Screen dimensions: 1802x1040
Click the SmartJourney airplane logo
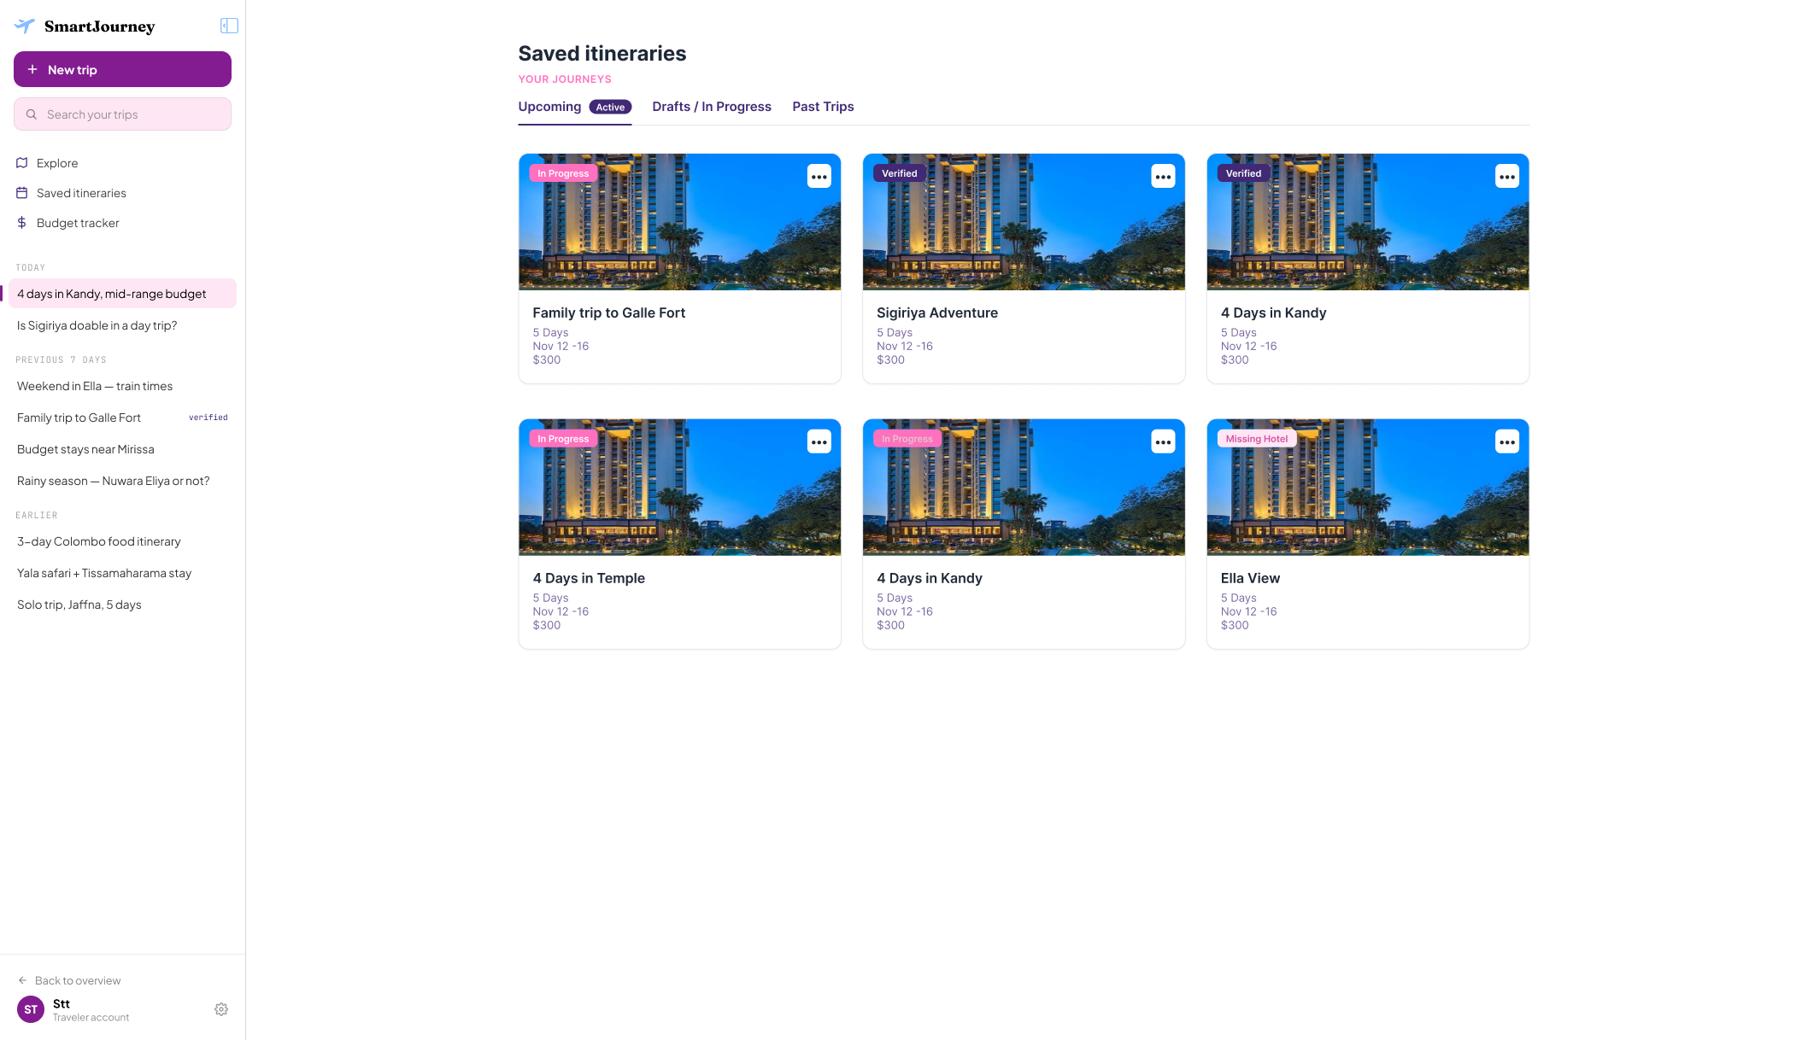point(25,26)
